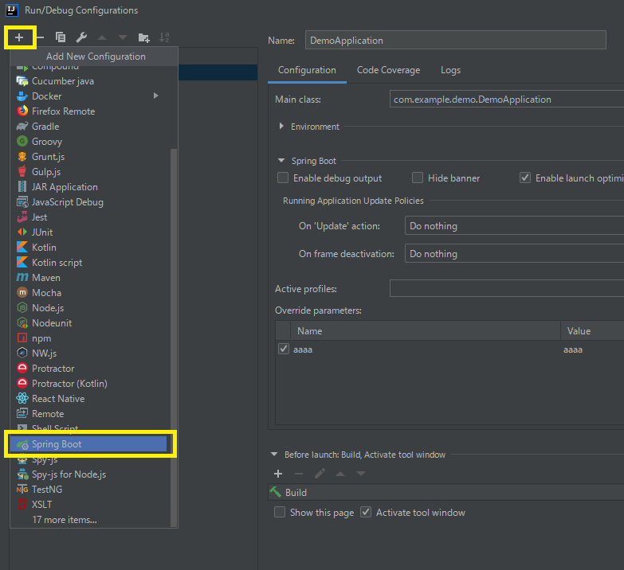Screen dimensions: 624x570
Task: Click the Mocha icon
Action: [x=22, y=292]
